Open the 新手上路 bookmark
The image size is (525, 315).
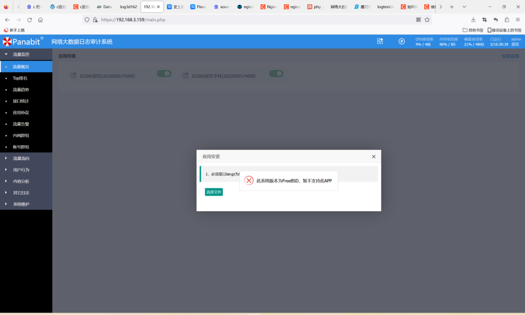pyautogui.click(x=14, y=30)
